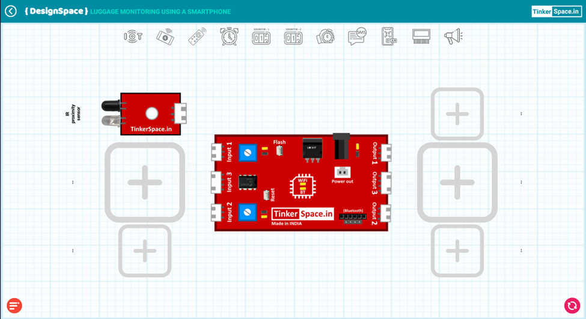Select the Counter-1 icon

(261, 37)
